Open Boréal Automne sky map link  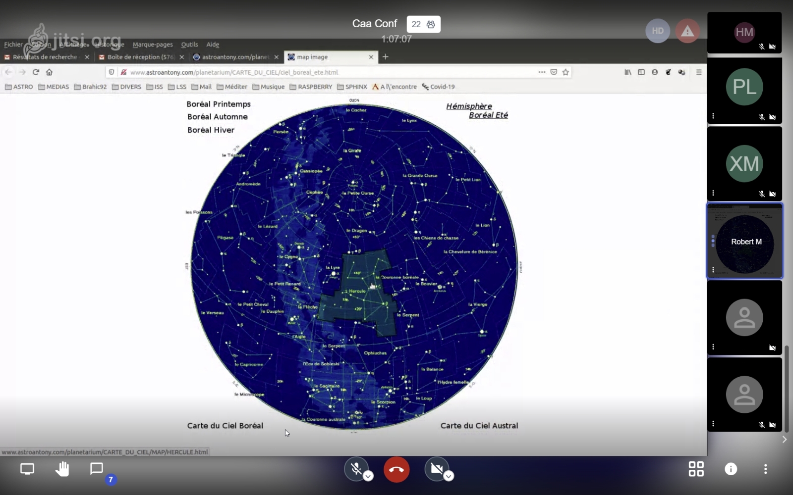(x=218, y=117)
